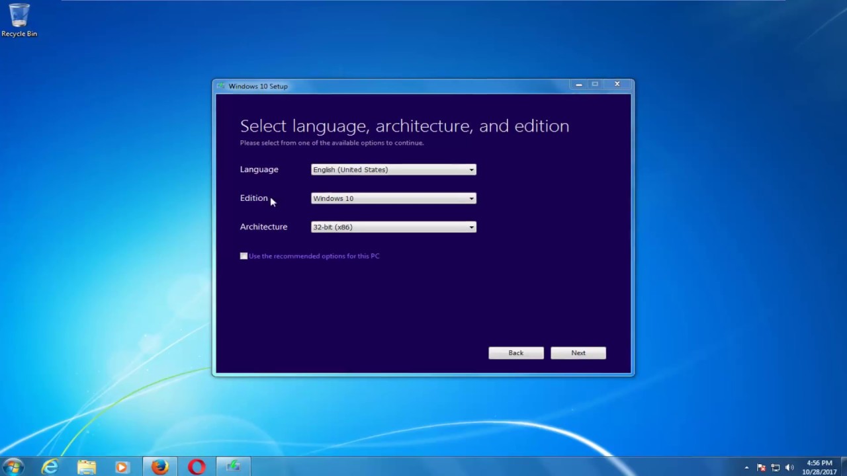Open the Architecture dropdown showing 32-bit (x86)
The image size is (847, 476).
(x=393, y=227)
